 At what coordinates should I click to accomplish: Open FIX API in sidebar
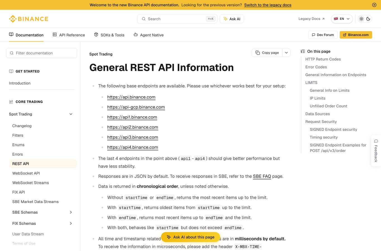19,192
